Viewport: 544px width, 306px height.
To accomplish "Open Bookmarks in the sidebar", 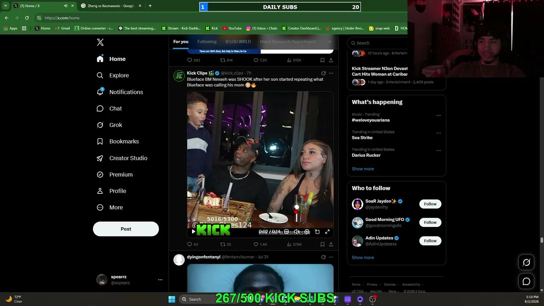I will coord(118,142).
